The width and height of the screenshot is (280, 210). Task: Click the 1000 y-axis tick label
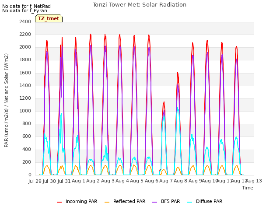[25, 111]
